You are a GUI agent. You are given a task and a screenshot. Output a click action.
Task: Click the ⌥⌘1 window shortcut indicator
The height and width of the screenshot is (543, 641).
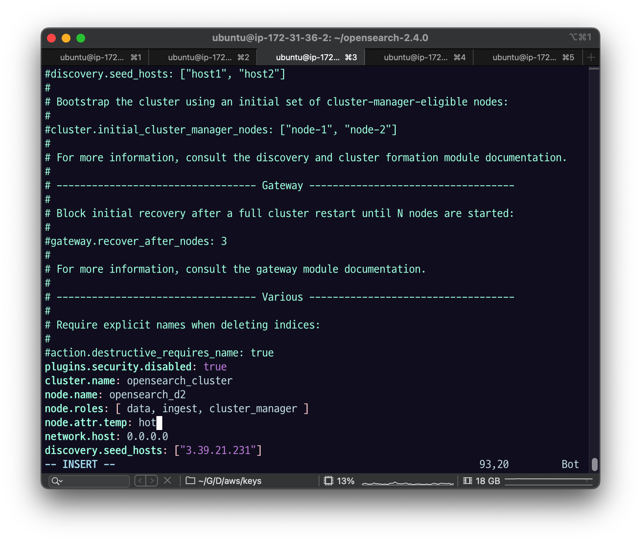tap(580, 37)
